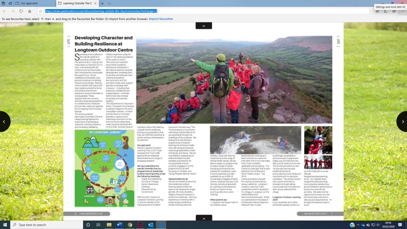Open File Explorer from the taskbar
Image resolution: width=407 pixels, height=229 pixels.
(109, 225)
